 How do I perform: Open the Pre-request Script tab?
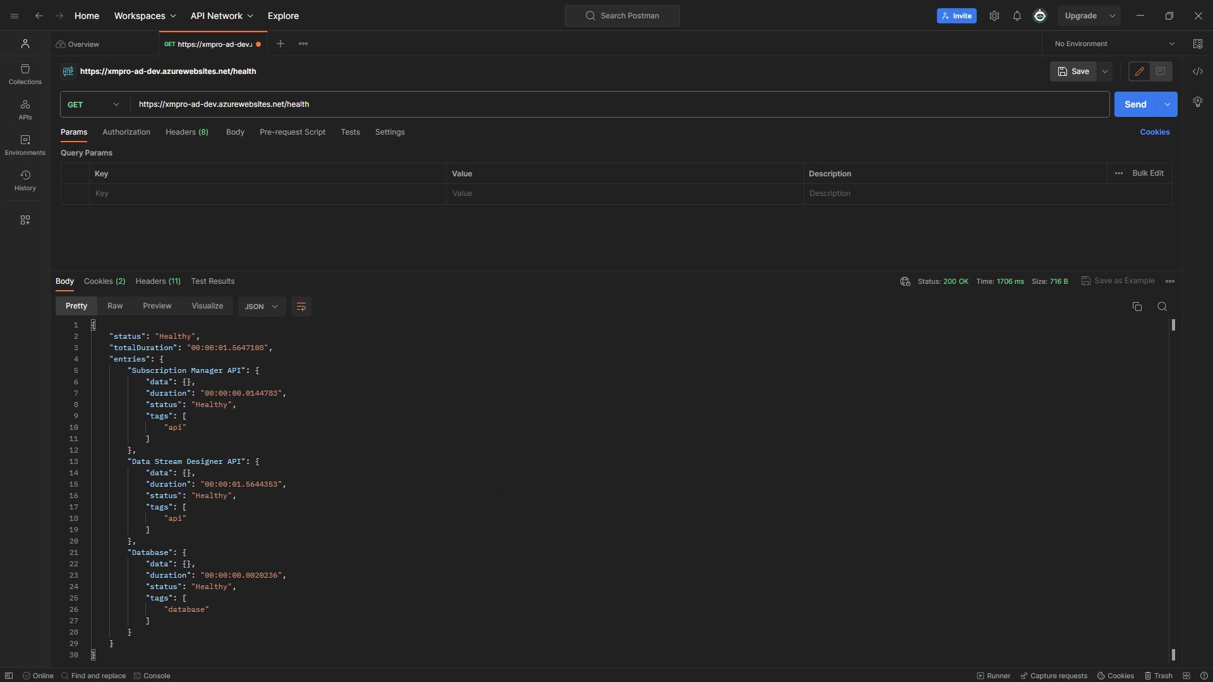pos(293,132)
